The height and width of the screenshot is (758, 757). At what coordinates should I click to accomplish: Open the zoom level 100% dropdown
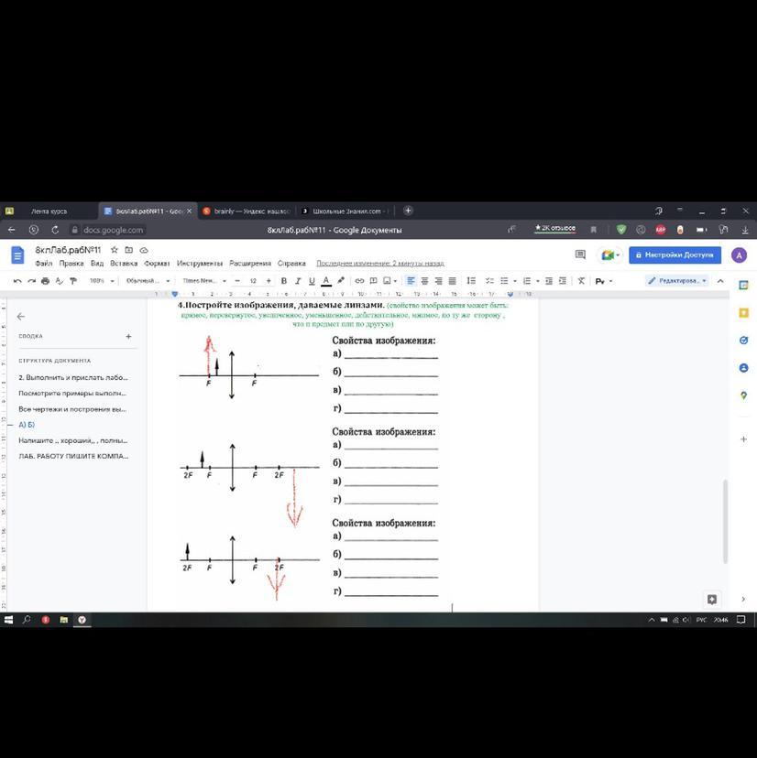point(102,281)
